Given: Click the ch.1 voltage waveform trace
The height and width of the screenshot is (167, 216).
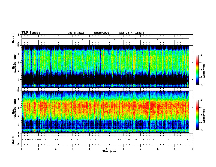Looking at the screenshot, I should tap(105, 39).
